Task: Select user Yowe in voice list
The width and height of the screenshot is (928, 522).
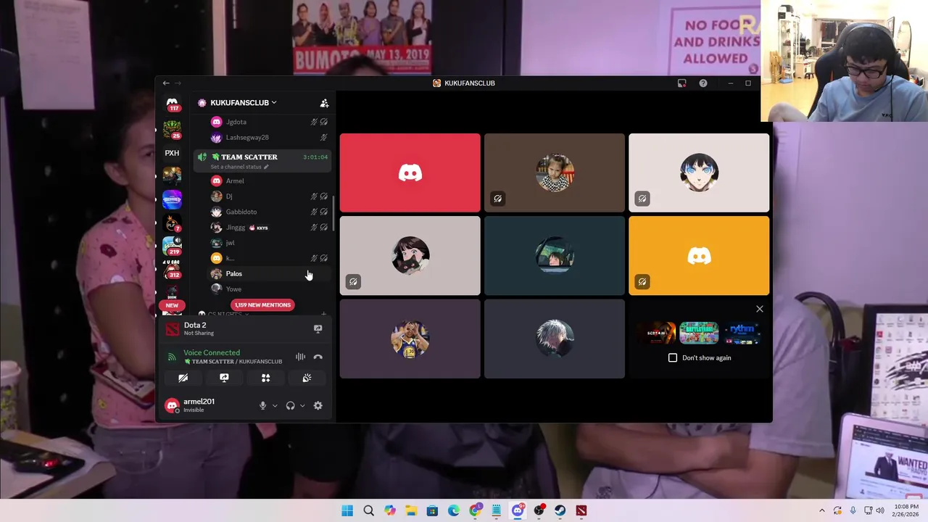Action: pyautogui.click(x=270, y=289)
